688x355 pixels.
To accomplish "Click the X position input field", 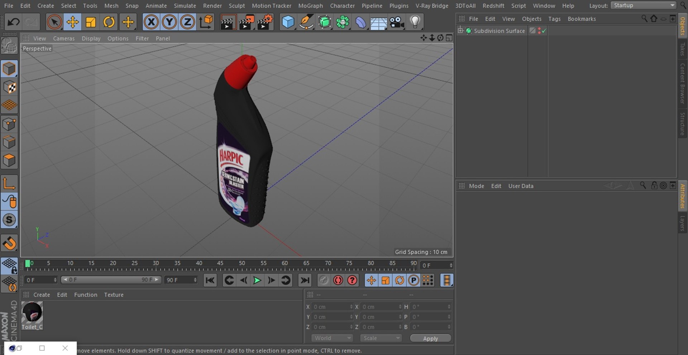I will (332, 307).
